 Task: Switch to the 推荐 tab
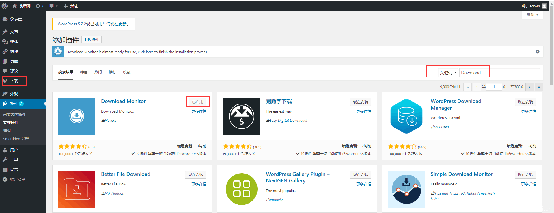point(112,72)
